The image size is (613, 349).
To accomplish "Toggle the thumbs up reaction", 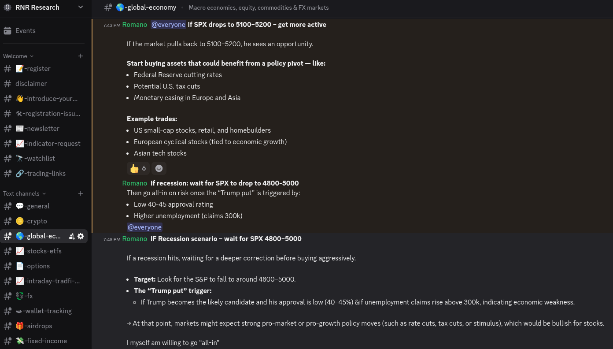I will coord(138,168).
